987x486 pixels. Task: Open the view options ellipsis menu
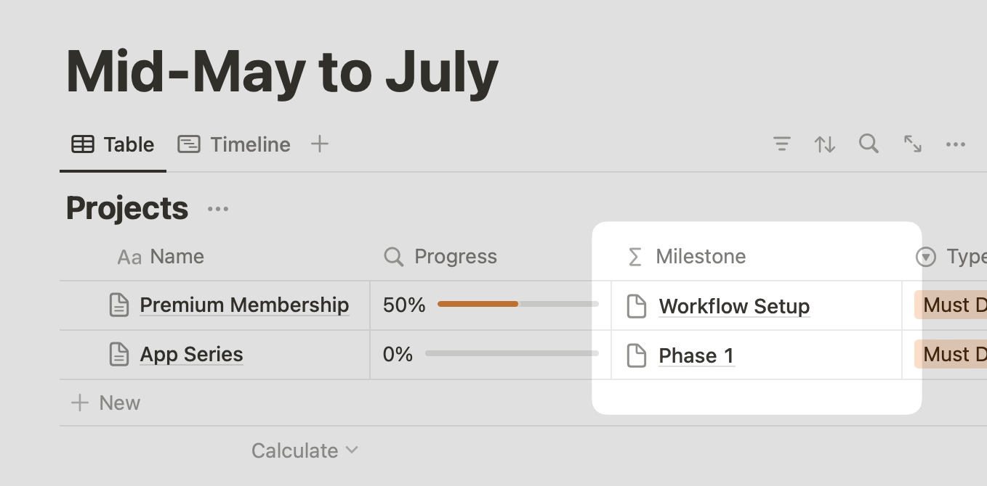(x=956, y=144)
